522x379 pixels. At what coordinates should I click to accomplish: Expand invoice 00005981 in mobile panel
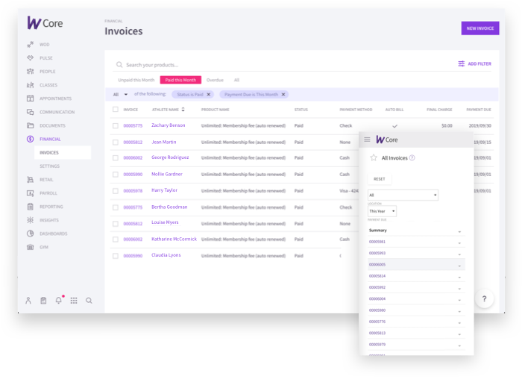pos(459,242)
